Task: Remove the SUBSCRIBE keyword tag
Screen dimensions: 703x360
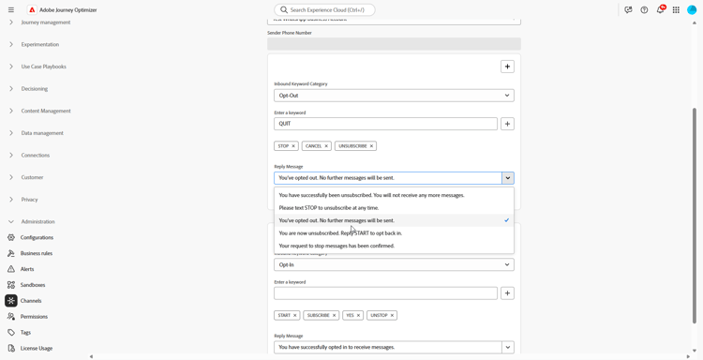Action: (x=334, y=316)
